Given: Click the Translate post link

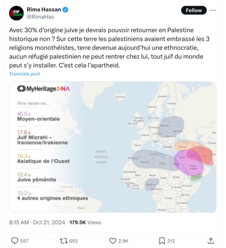Looking at the screenshot, I should point(25,74).
